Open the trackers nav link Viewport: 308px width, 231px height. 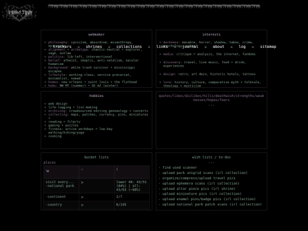pos(62,47)
